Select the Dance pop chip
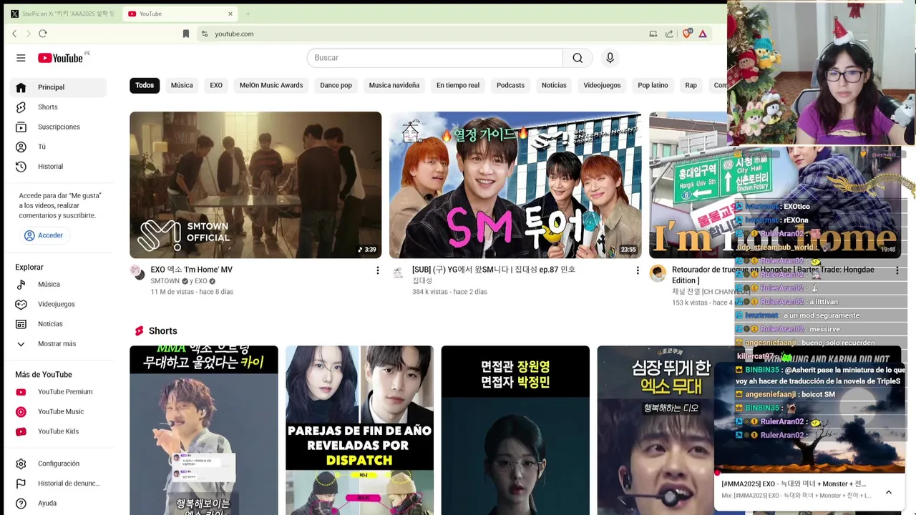 (336, 86)
